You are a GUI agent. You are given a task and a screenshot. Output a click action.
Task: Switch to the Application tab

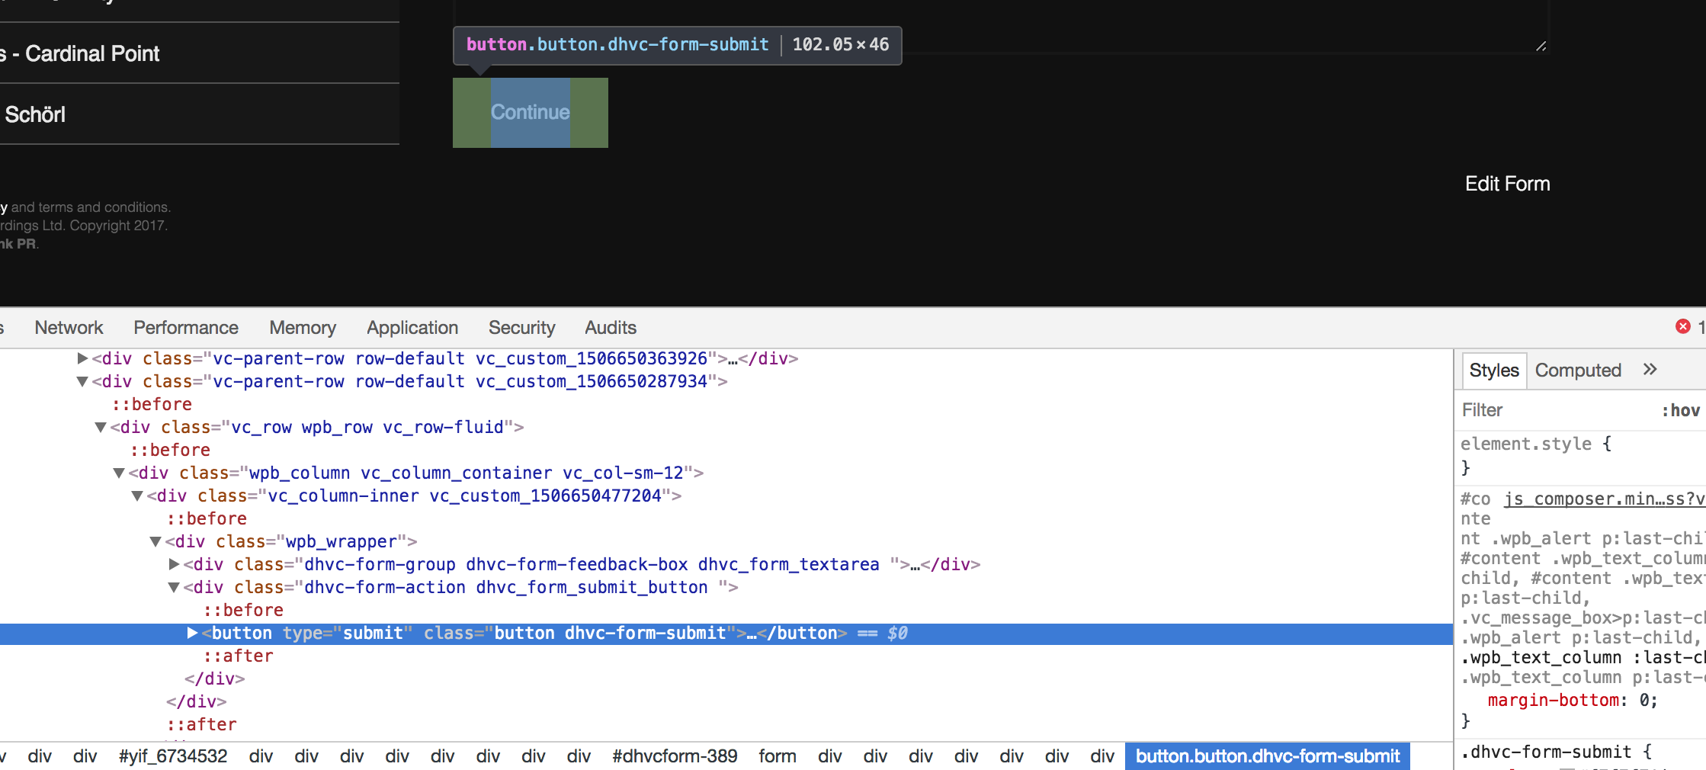[412, 328]
